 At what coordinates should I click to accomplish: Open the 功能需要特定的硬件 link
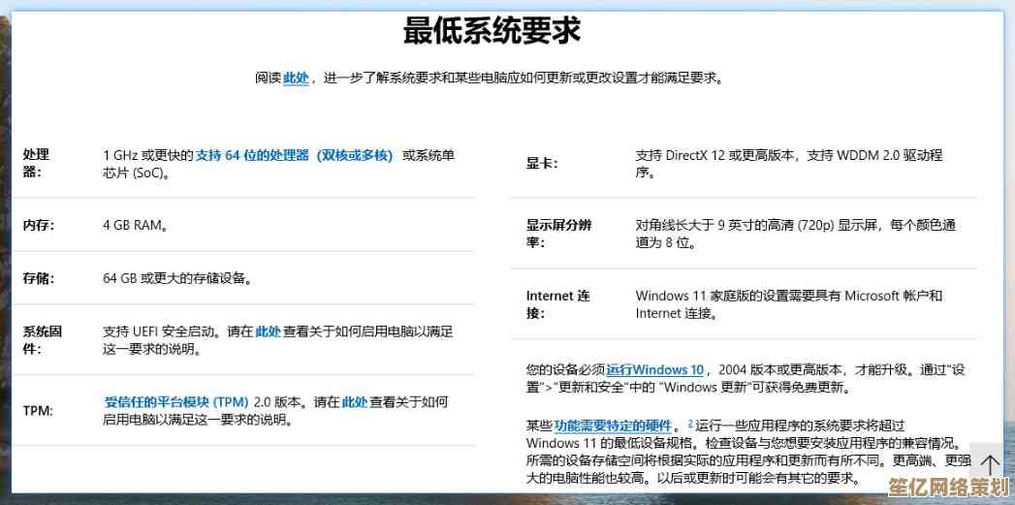click(613, 426)
